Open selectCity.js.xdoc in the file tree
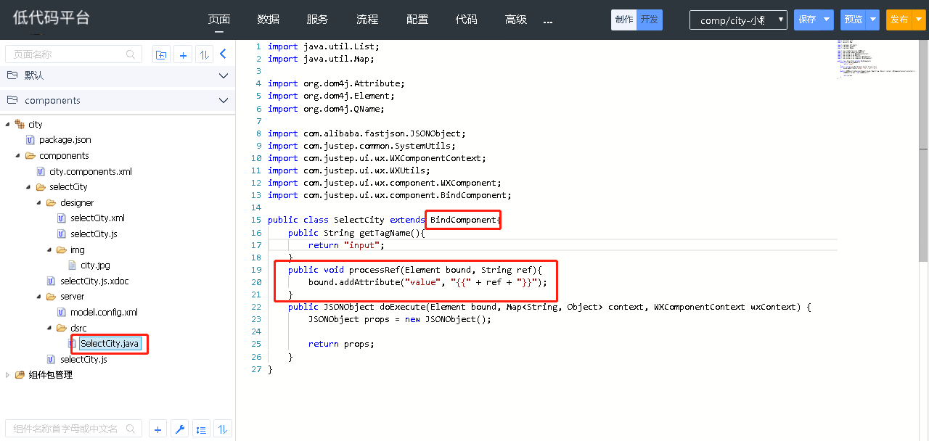Viewport: 929px width, 441px height. (94, 281)
